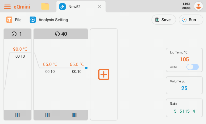Open the yellow folder file browser

45,7
